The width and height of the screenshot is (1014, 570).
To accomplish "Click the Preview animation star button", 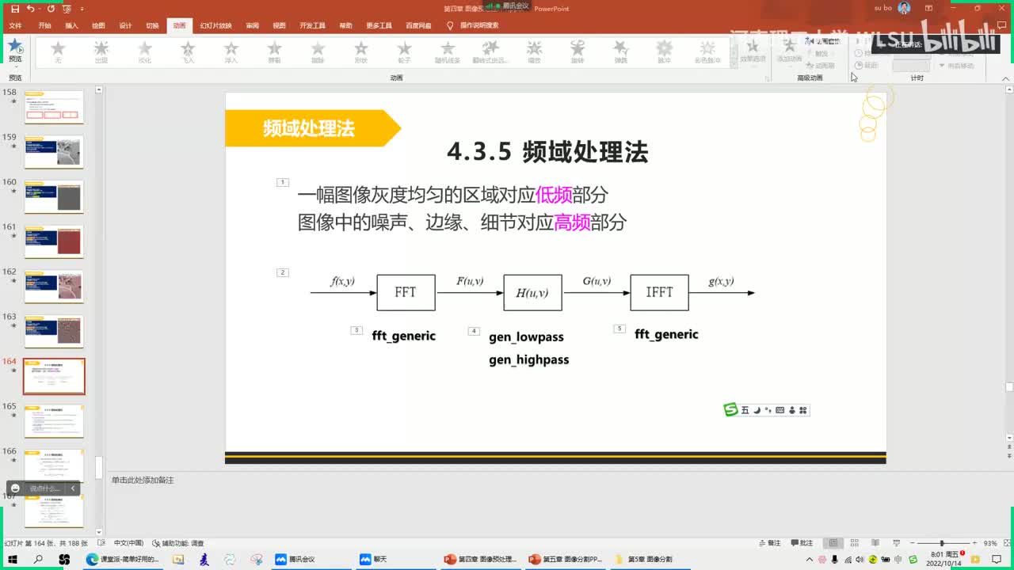I will point(15,50).
